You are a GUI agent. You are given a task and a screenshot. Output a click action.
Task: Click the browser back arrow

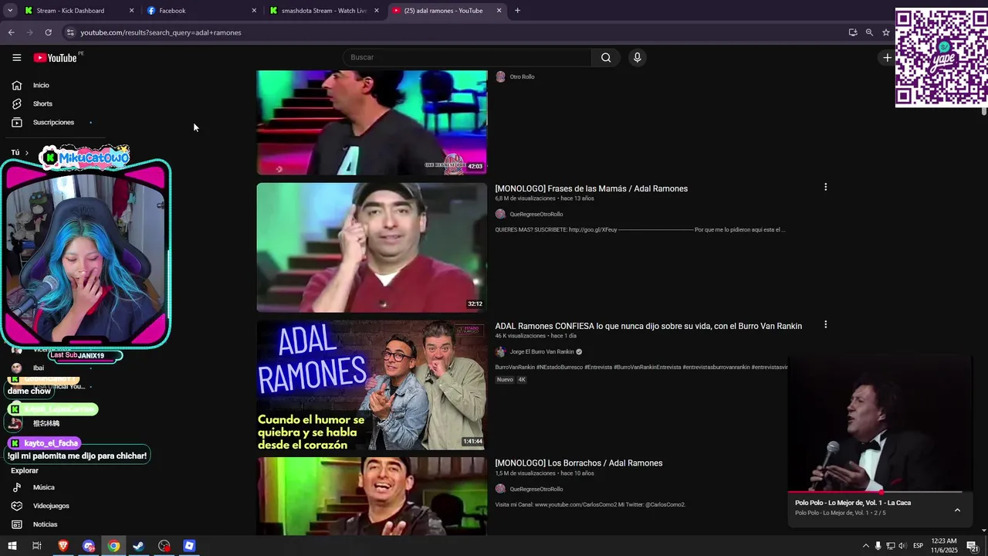click(11, 32)
